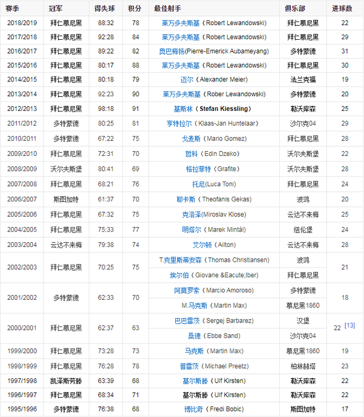Open the 哲科 (Edin Dzeko) link
This screenshot has width=364, height=417.
pyautogui.click(x=192, y=154)
